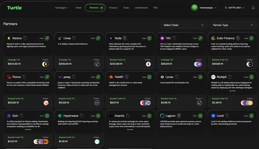Click the Level logo icon
The width and height of the screenshot is (259, 149).
pos(213,116)
